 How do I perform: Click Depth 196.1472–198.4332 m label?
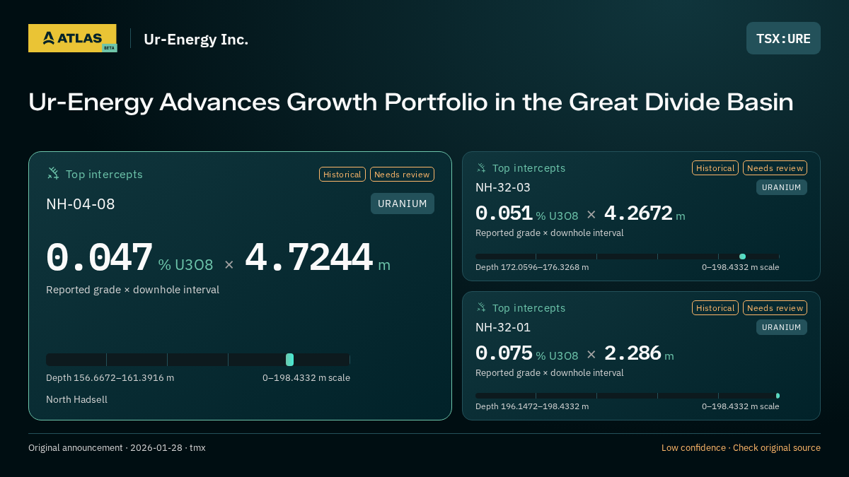pyautogui.click(x=532, y=406)
